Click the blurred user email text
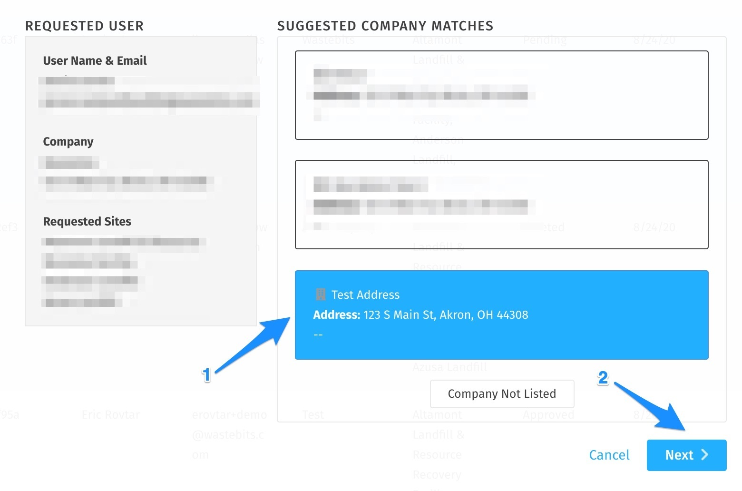 [149, 100]
